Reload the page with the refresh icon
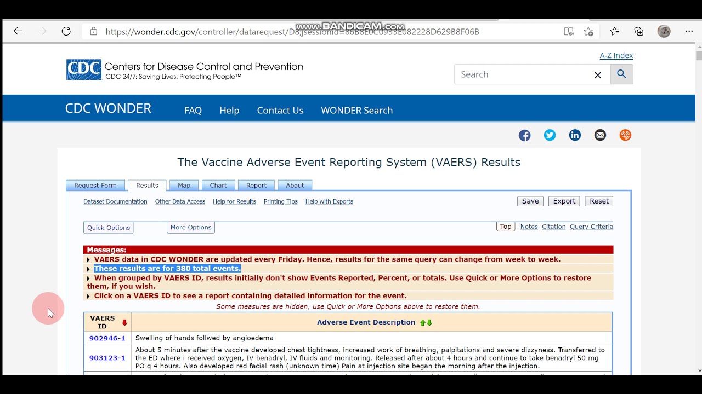 click(66, 31)
